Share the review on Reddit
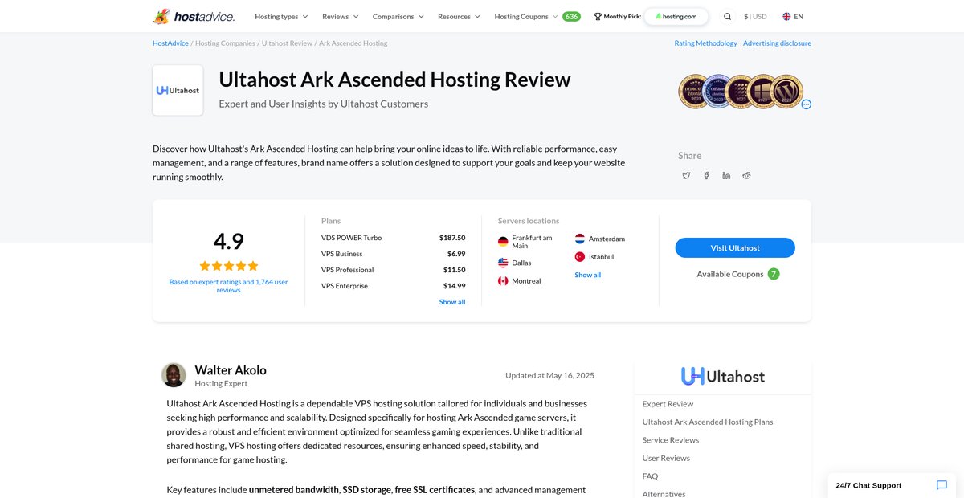The width and height of the screenshot is (964, 498). point(746,175)
